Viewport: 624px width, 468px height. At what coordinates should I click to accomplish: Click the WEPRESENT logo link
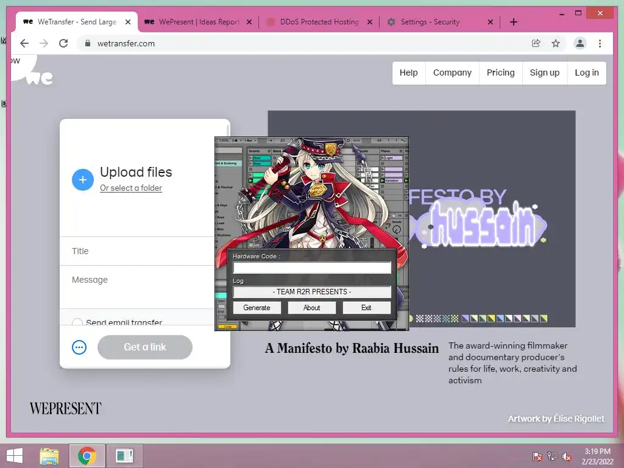point(66,408)
